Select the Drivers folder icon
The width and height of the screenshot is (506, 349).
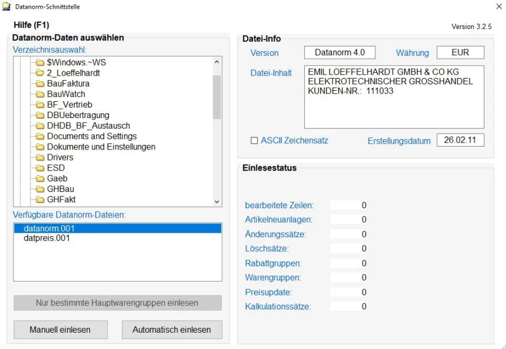pos(40,158)
